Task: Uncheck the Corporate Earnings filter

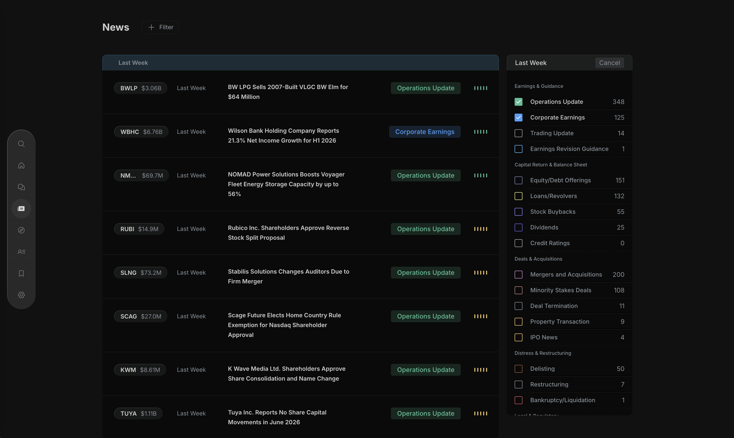Action: (518, 117)
